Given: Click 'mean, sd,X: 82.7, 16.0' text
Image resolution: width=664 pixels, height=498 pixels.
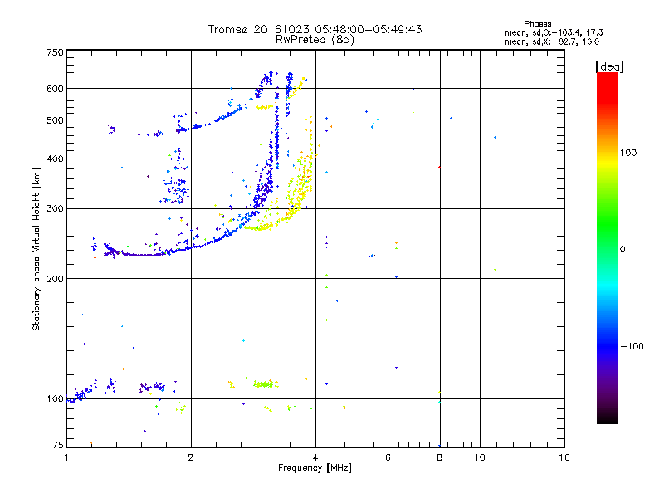Looking at the screenshot, I should coord(552,41).
